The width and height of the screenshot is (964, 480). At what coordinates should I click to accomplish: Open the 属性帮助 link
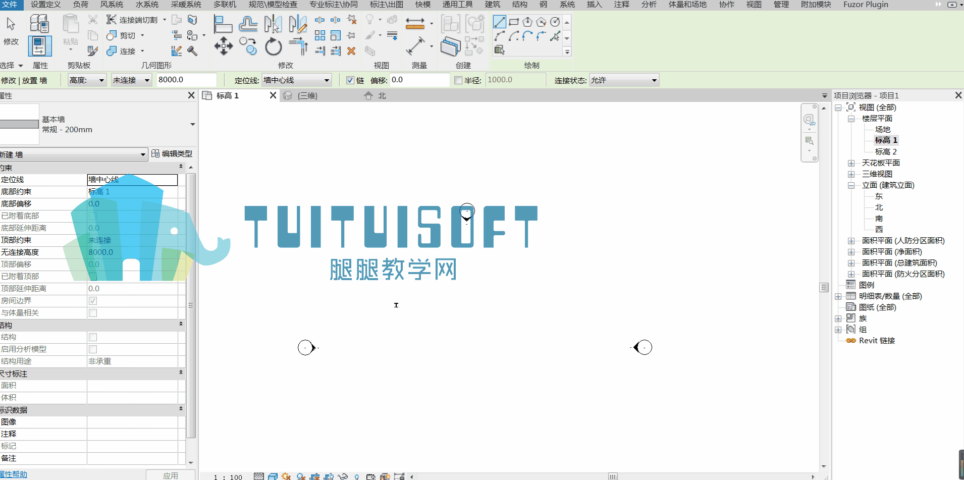coord(14,474)
